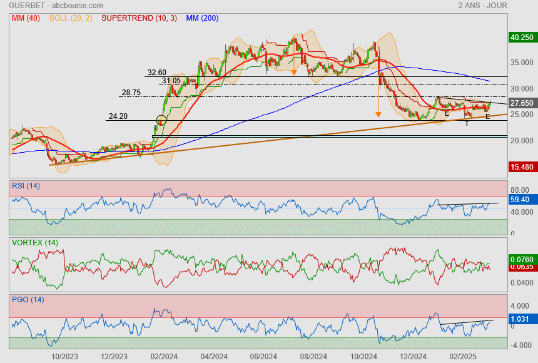Click the 32.60 resistance level label

point(157,73)
